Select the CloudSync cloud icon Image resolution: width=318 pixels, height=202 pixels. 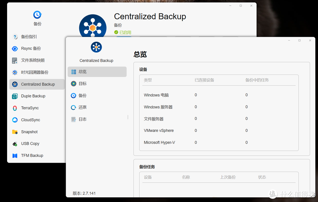tap(15, 120)
